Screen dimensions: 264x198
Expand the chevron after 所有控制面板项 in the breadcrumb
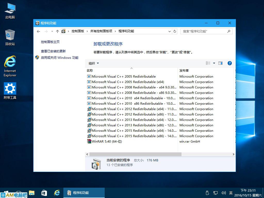[115, 31]
